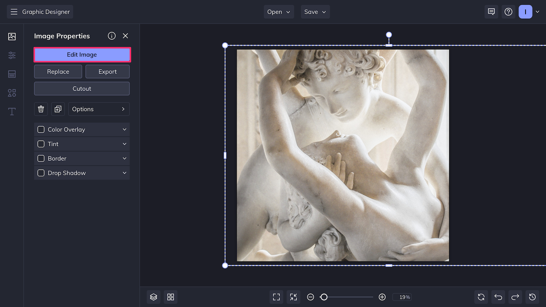This screenshot has height=307, width=546.
Task: Click the Edit Image button
Action: coord(82,55)
